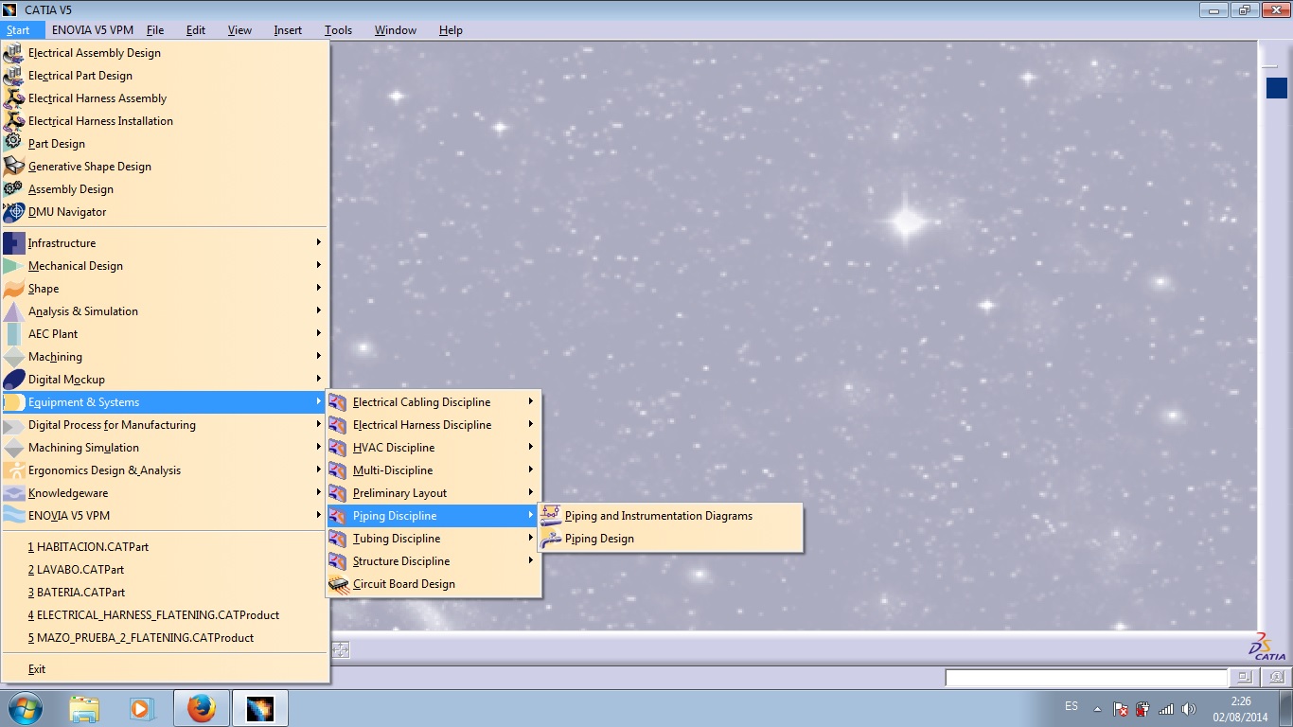Screen dimensions: 1293x727
Task: Click the Electrical Cabling Discipline icon
Action: click(x=338, y=402)
